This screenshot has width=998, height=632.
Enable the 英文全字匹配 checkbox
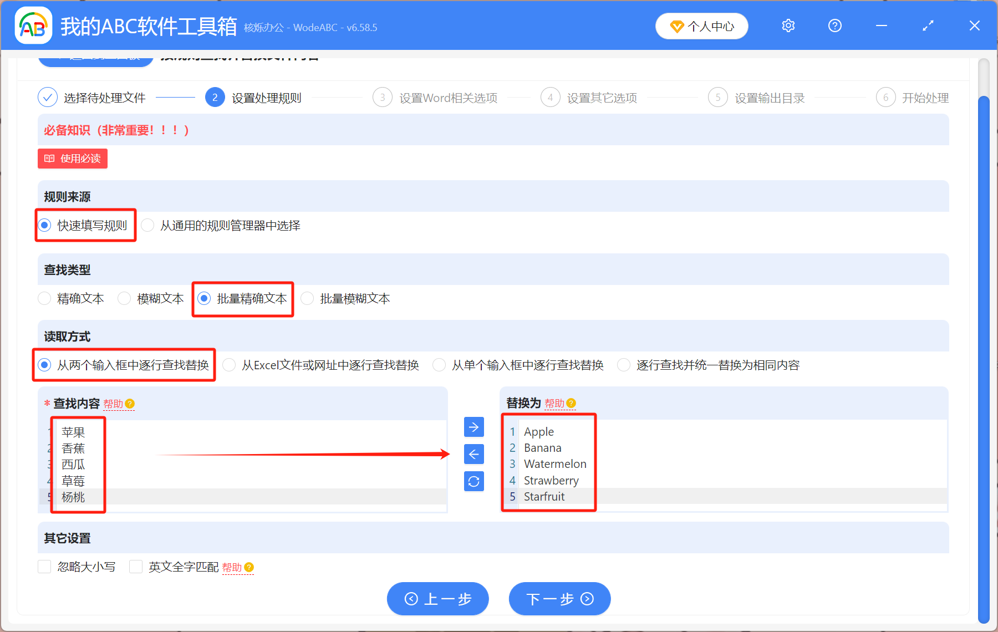point(136,567)
